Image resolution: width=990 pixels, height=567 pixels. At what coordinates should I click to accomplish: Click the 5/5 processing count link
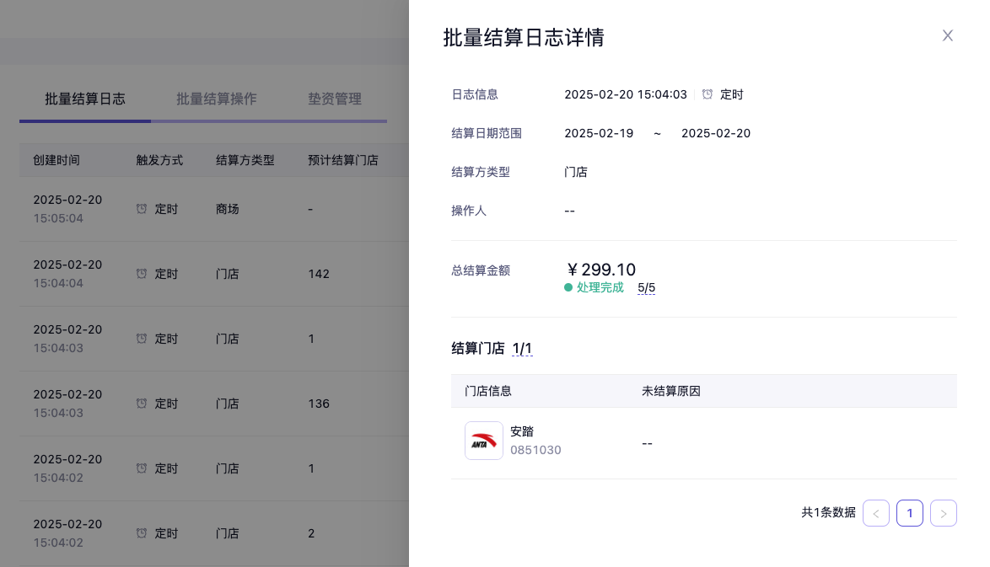[646, 288]
